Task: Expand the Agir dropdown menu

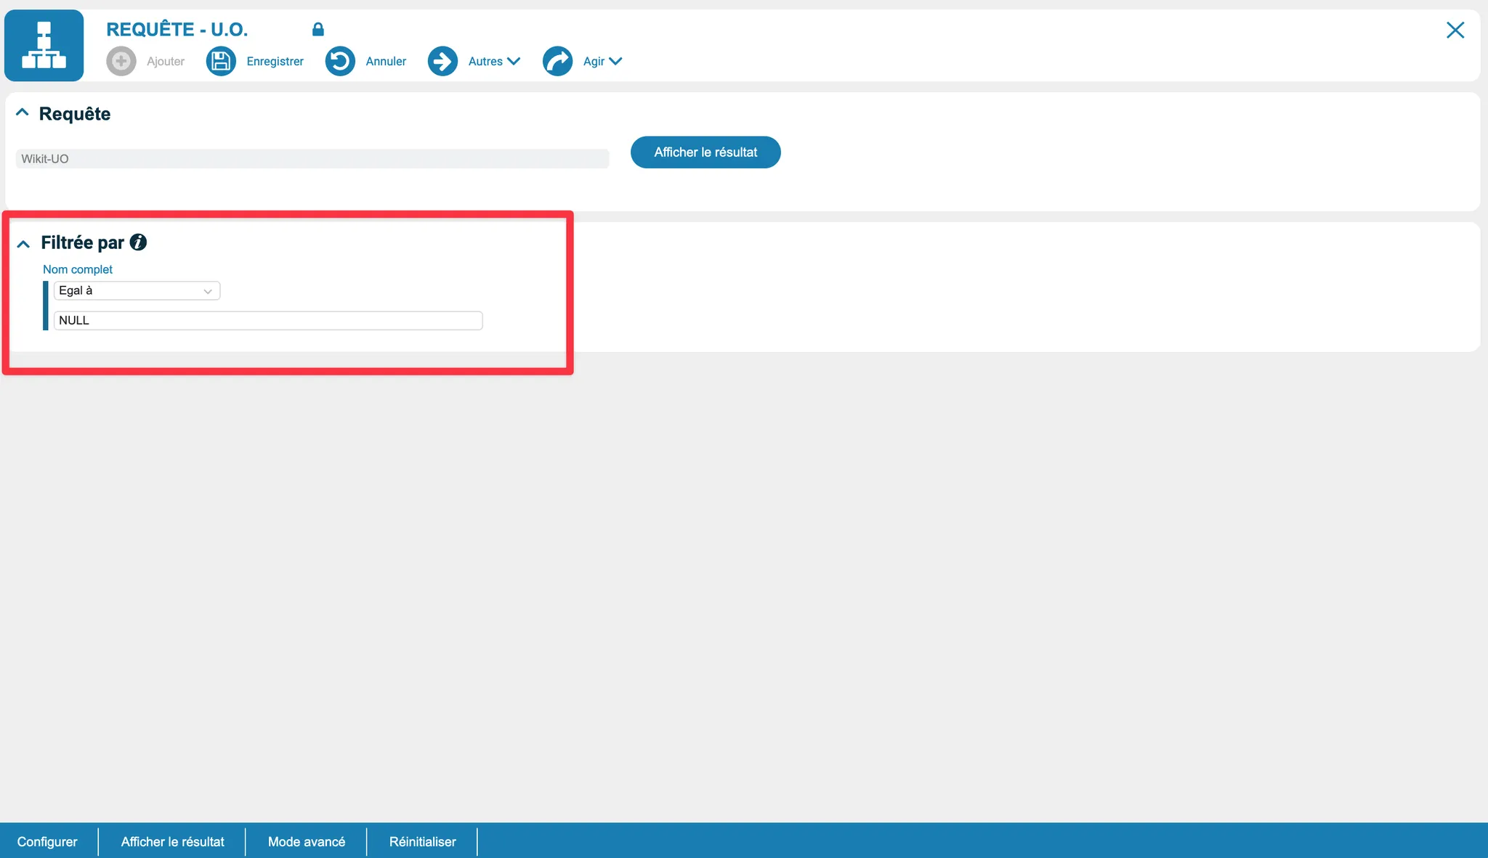Action: click(x=603, y=61)
